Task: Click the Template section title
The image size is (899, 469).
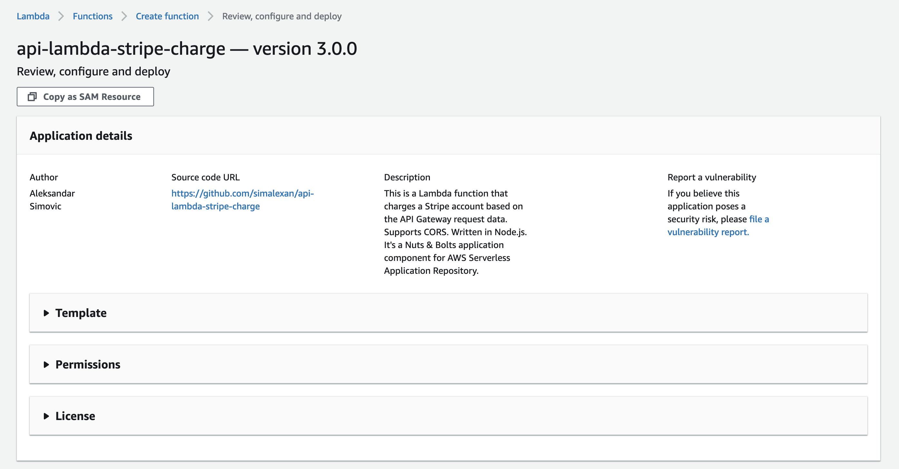Action: [x=81, y=313]
